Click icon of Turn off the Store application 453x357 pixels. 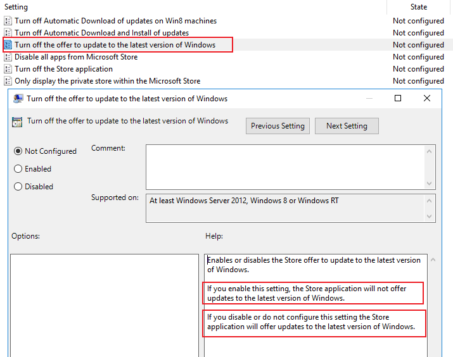click(8, 69)
